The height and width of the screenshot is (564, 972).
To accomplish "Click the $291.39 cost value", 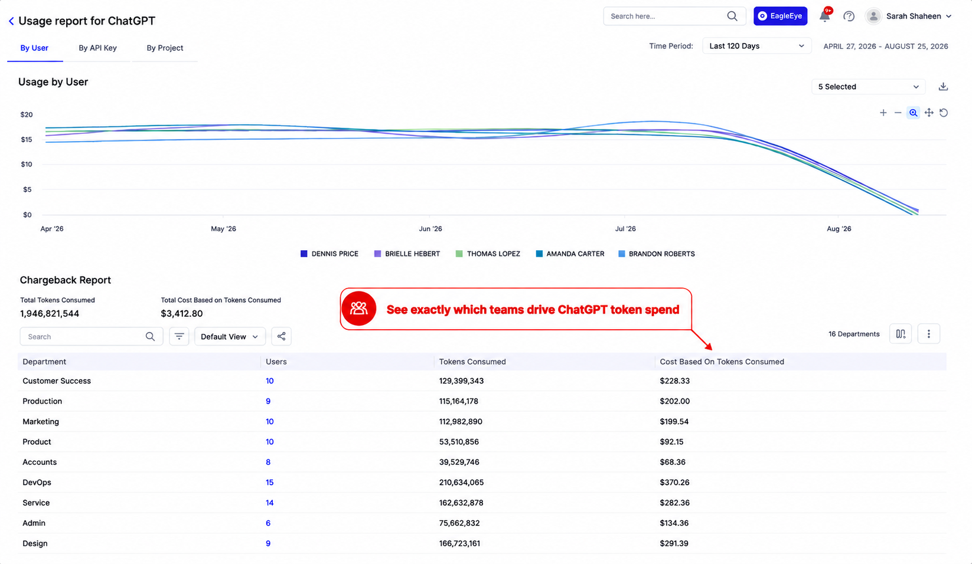I will coord(674,544).
